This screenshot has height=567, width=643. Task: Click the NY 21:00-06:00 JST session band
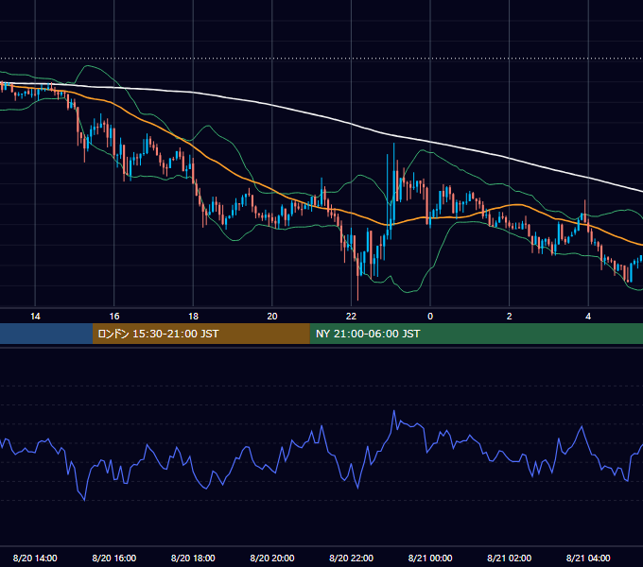point(476,334)
